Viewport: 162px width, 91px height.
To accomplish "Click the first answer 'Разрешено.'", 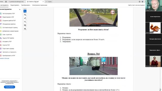I will pyautogui.click(x=67, y=37).
